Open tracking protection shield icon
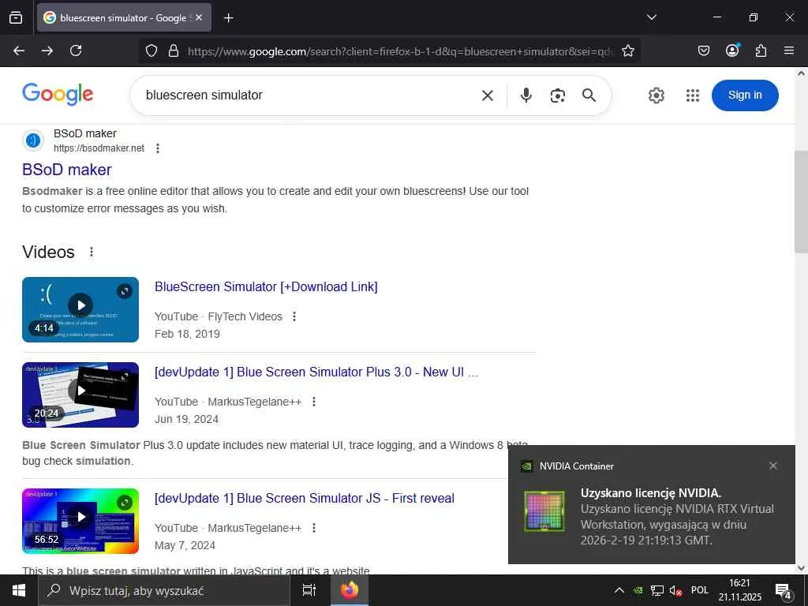 click(151, 50)
